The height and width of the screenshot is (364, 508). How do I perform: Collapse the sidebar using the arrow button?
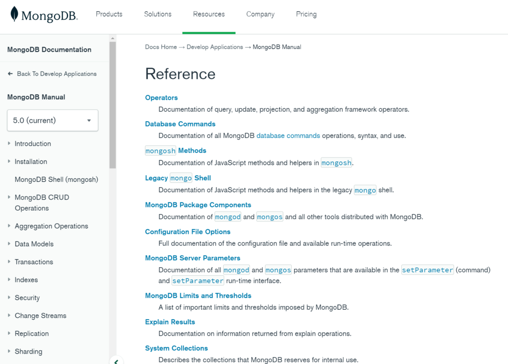tap(116, 361)
